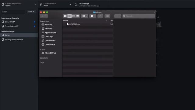Click the Recents sidebar icon
The image size is (195, 110).
pyautogui.click(x=43, y=29)
